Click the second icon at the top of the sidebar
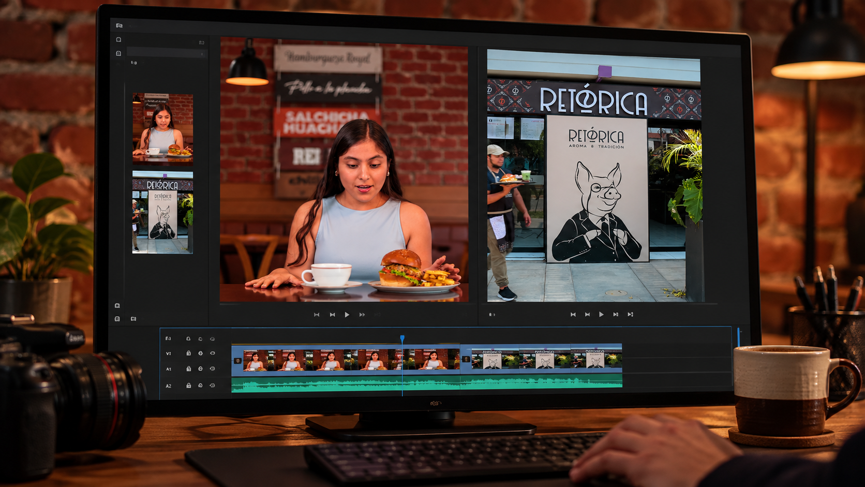 tap(118, 53)
